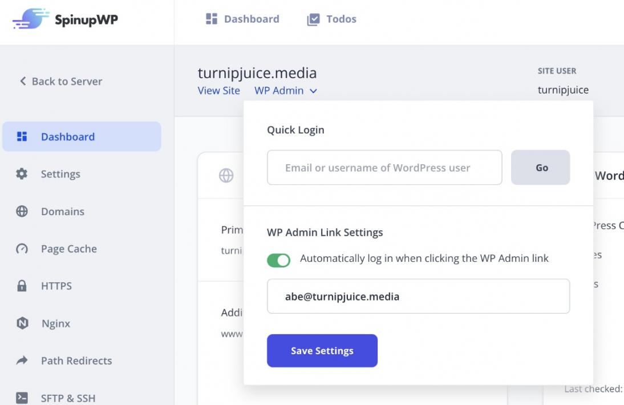Focus the Quick Login email or username field
The width and height of the screenshot is (624, 405).
pos(384,168)
